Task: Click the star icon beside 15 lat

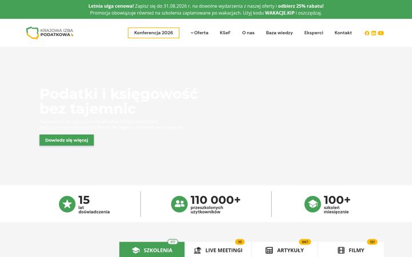Action: [67, 204]
